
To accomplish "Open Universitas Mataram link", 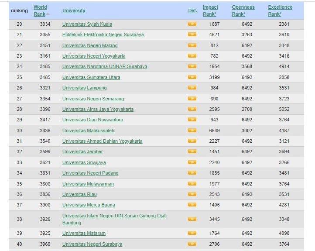I will pos(84,233).
